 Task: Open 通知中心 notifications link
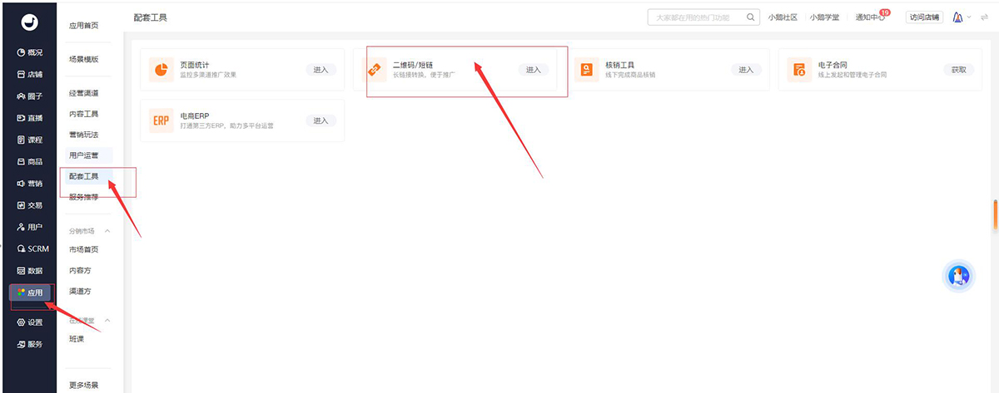[870, 17]
